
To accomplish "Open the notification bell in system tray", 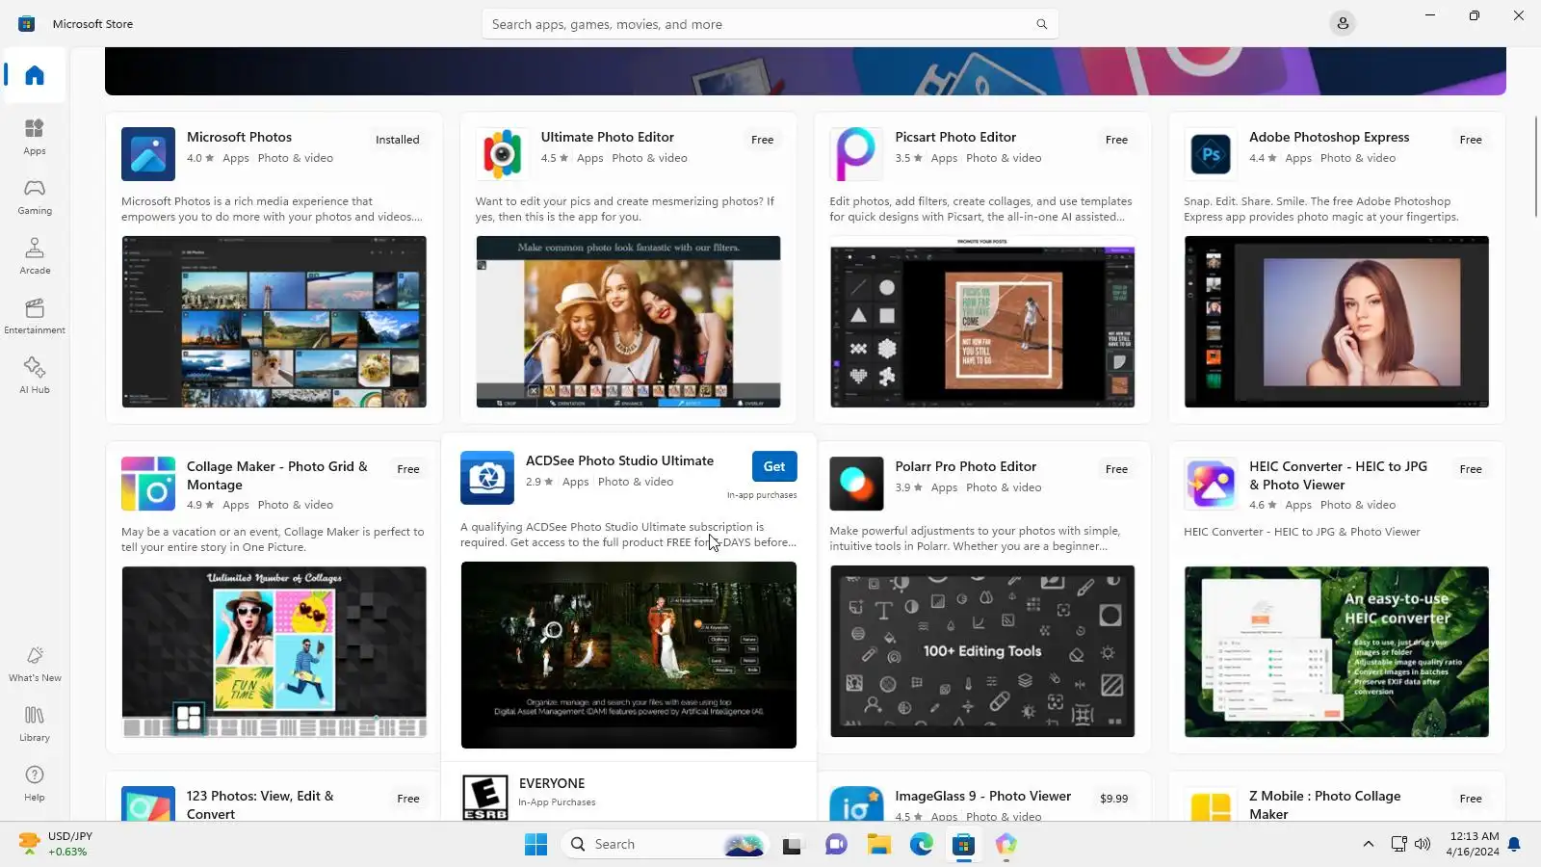I will [x=1514, y=844].
